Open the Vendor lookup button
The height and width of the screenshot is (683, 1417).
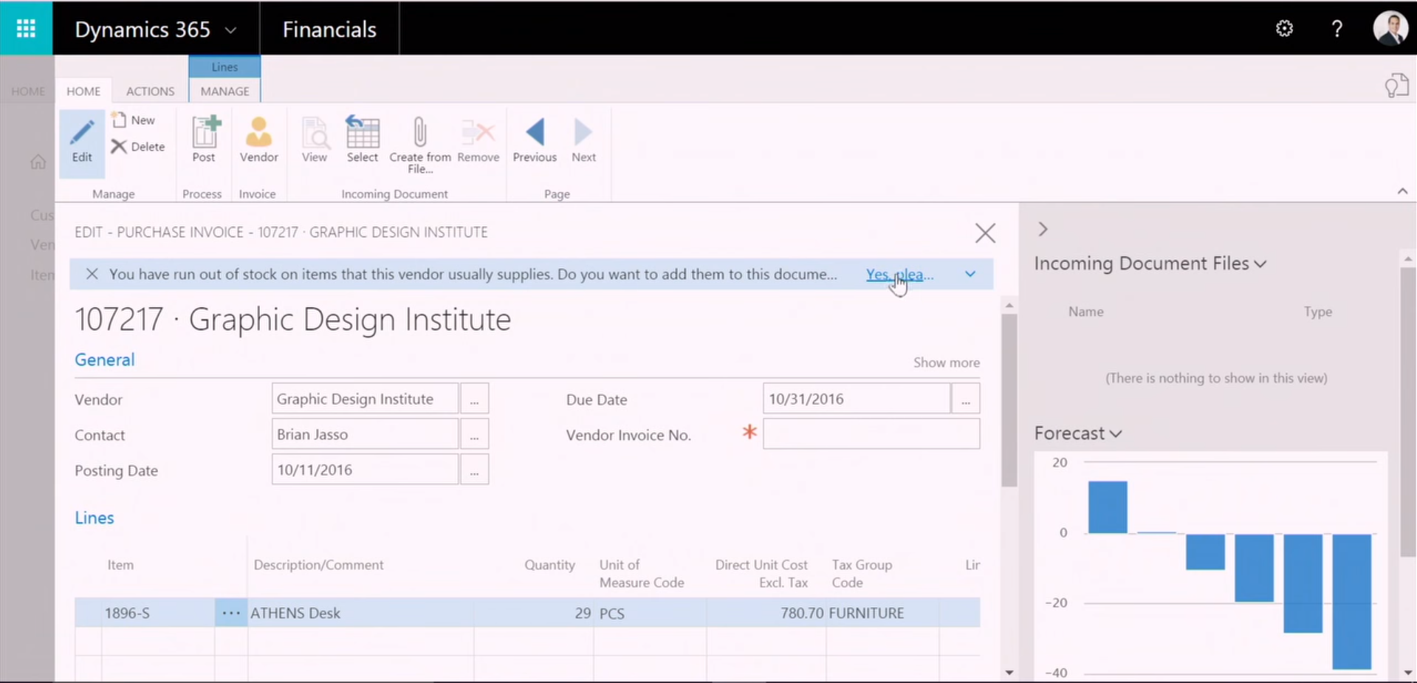(474, 399)
